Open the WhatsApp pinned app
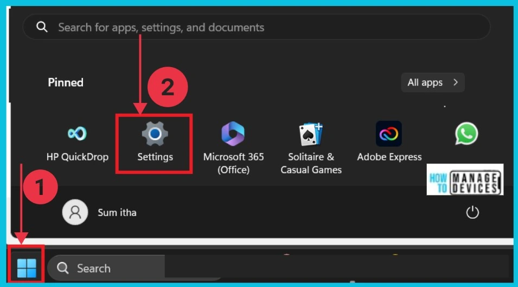 (466, 134)
